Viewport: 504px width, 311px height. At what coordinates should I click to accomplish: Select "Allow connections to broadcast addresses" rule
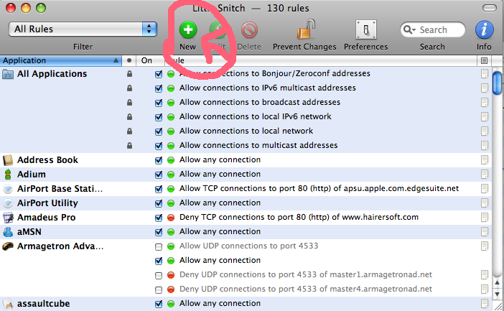click(260, 102)
